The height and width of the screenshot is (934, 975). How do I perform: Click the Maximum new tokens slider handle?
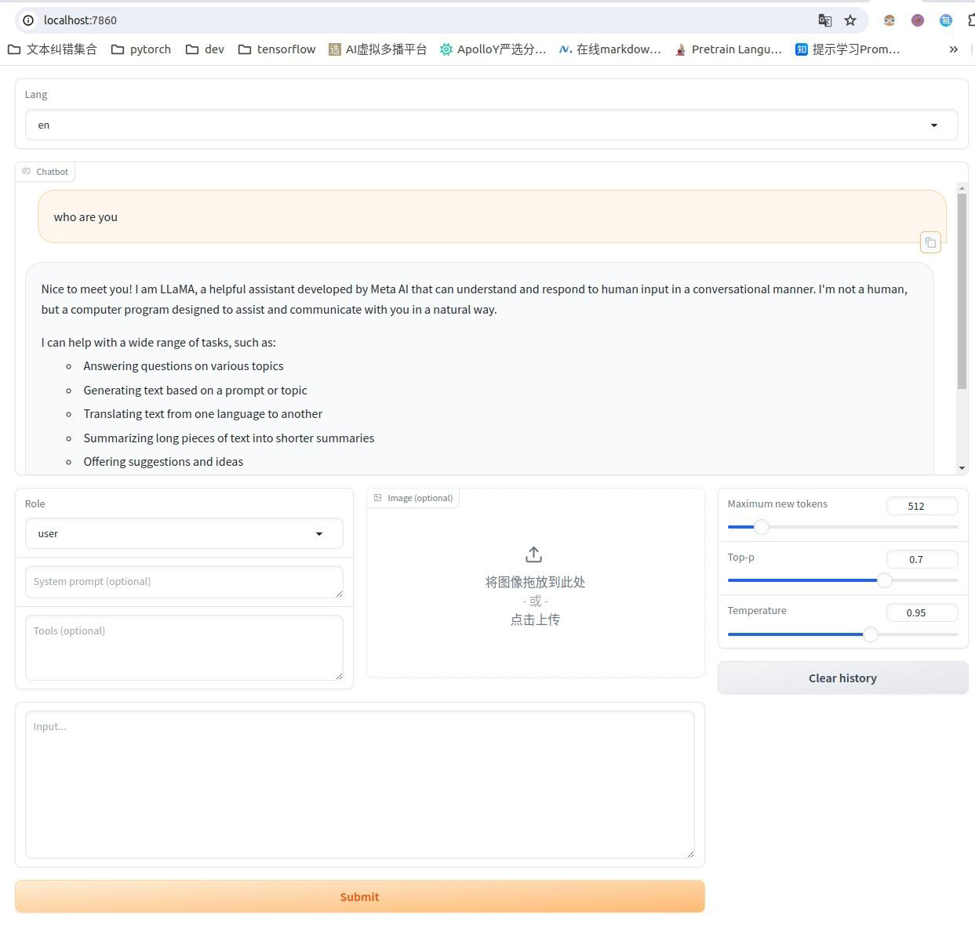pos(761,527)
